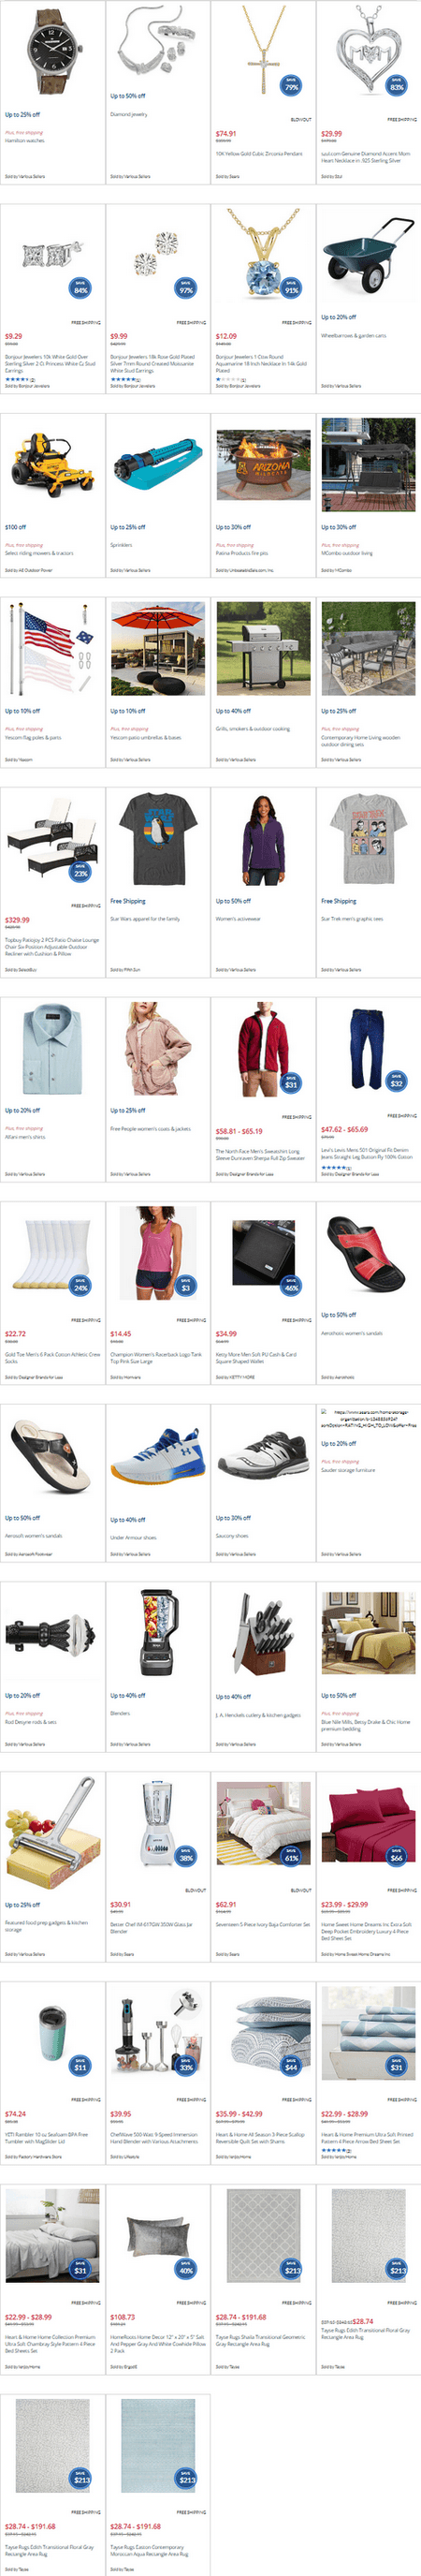Click the broken image icon on Sauder storage tile

coord(325,1413)
